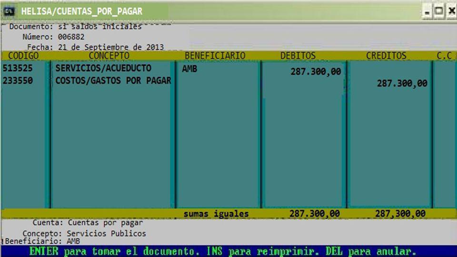
Task: Maximize the HELISA window
Action: pyautogui.click(x=439, y=11)
